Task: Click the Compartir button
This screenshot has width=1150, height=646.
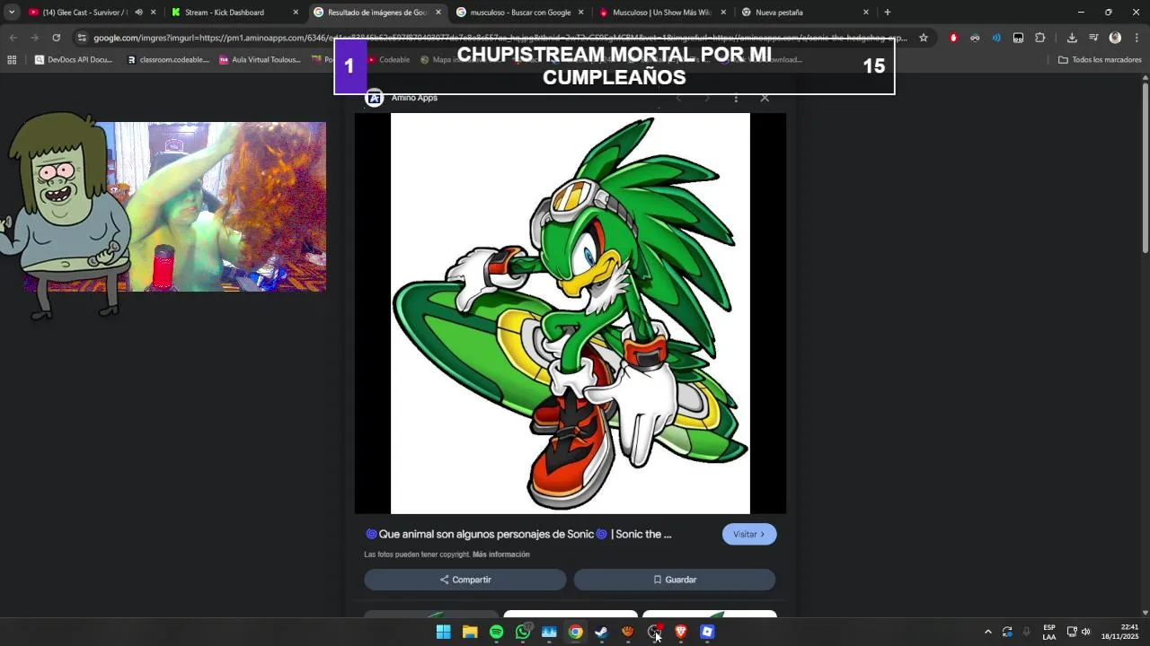Action: 465,580
